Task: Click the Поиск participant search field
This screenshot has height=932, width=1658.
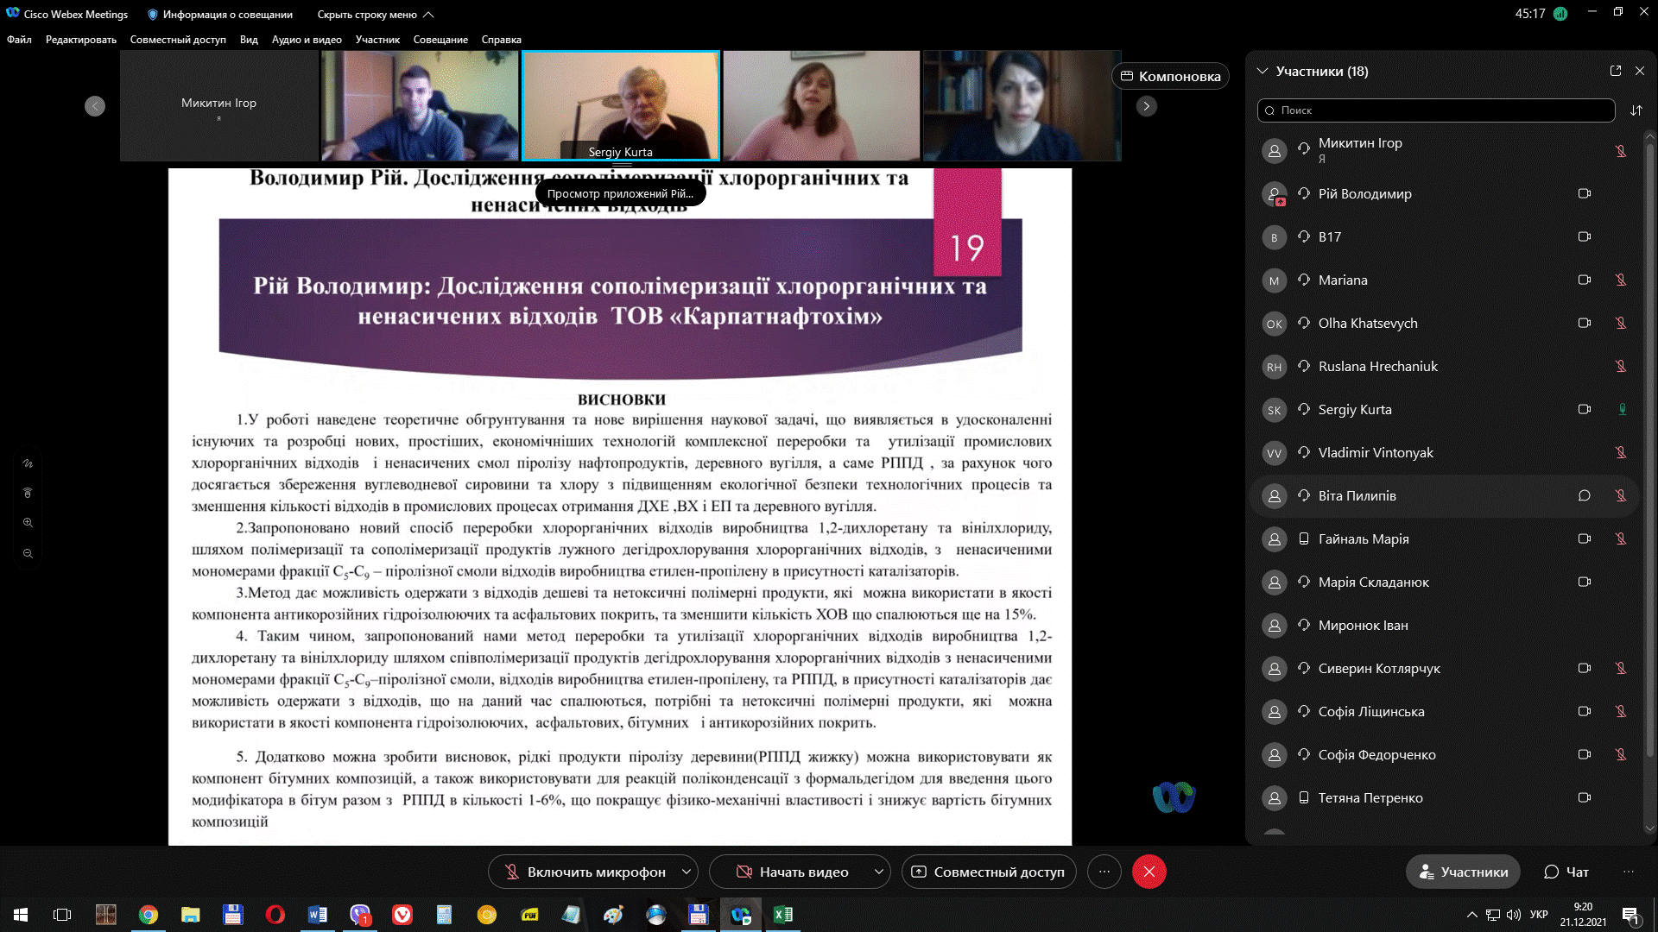Action: pos(1436,110)
